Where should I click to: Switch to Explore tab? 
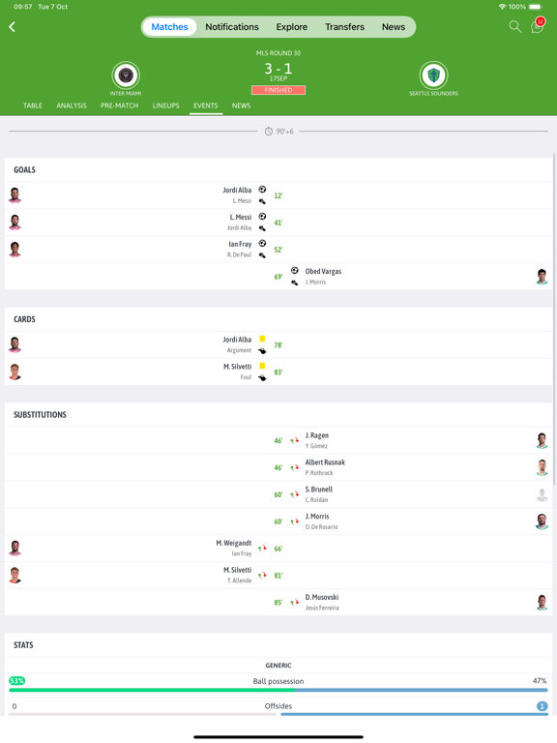coord(292,27)
